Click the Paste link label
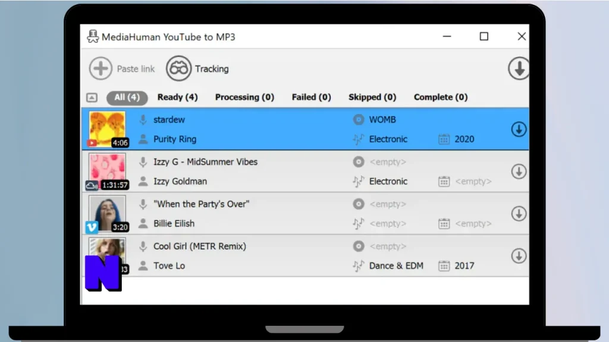This screenshot has height=342, width=609. click(136, 69)
